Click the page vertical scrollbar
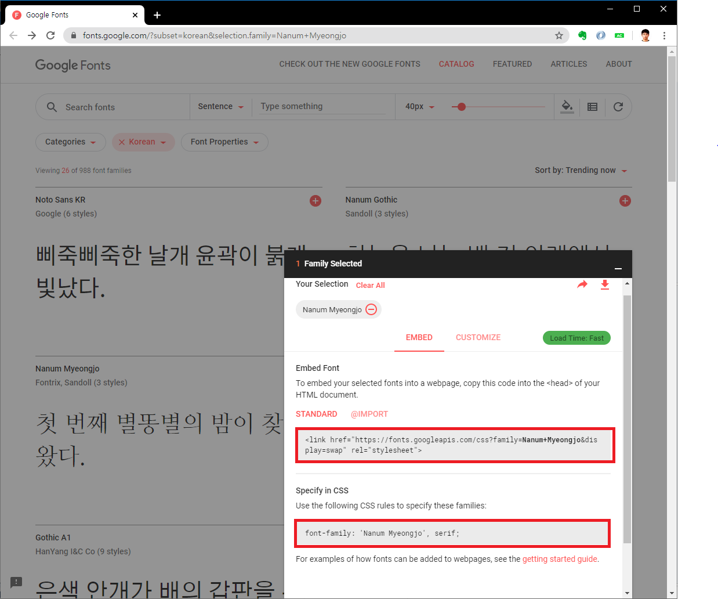This screenshot has width=718, height=599. tap(672, 119)
